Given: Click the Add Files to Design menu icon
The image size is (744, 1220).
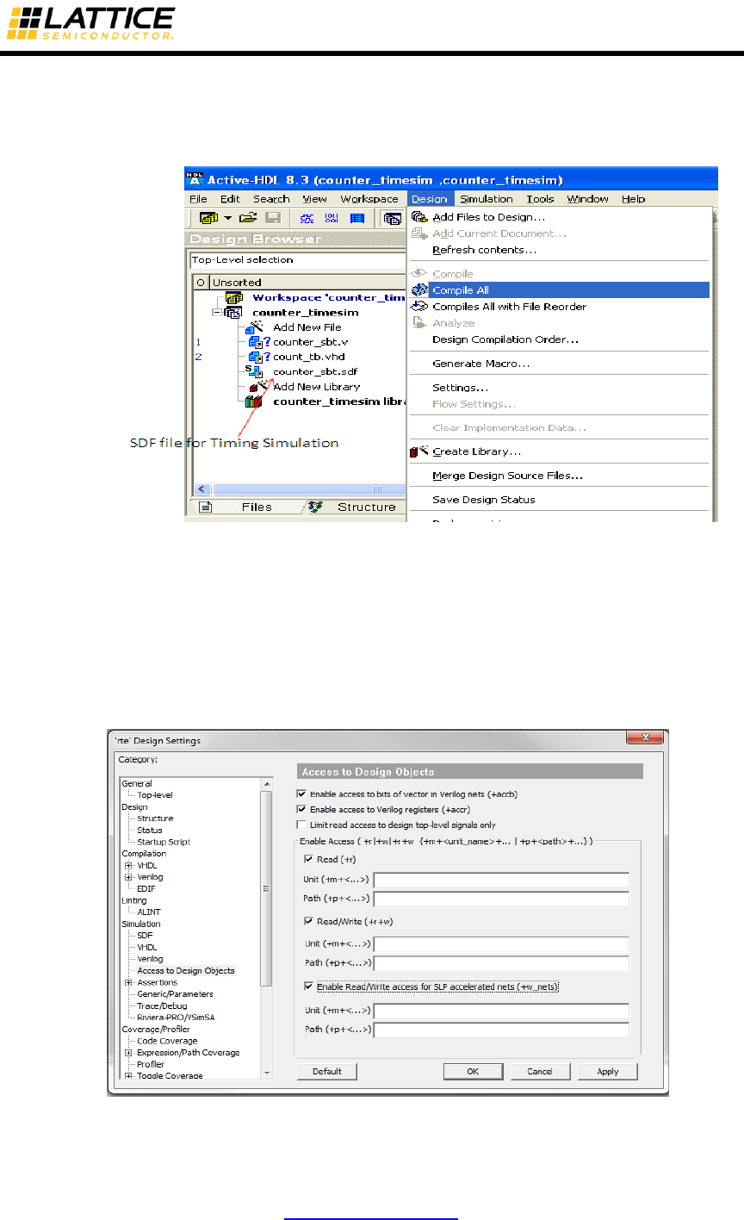Looking at the screenshot, I should click(x=419, y=217).
